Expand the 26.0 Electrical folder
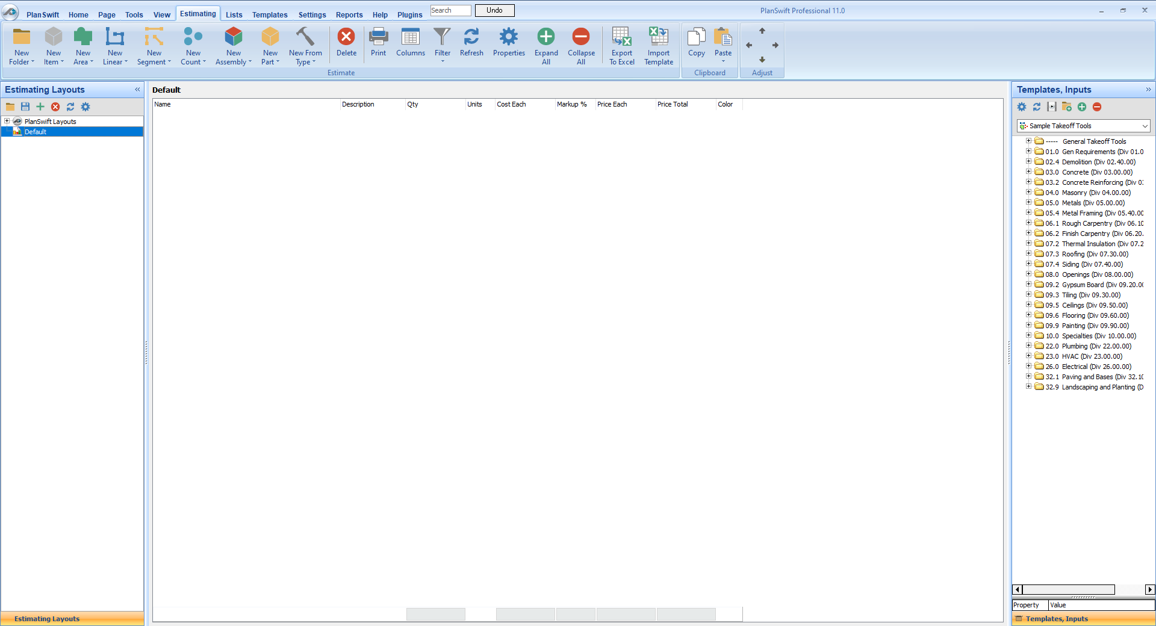This screenshot has height=626, width=1156. coord(1029,367)
